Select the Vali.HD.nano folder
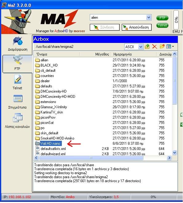 pos(48,144)
